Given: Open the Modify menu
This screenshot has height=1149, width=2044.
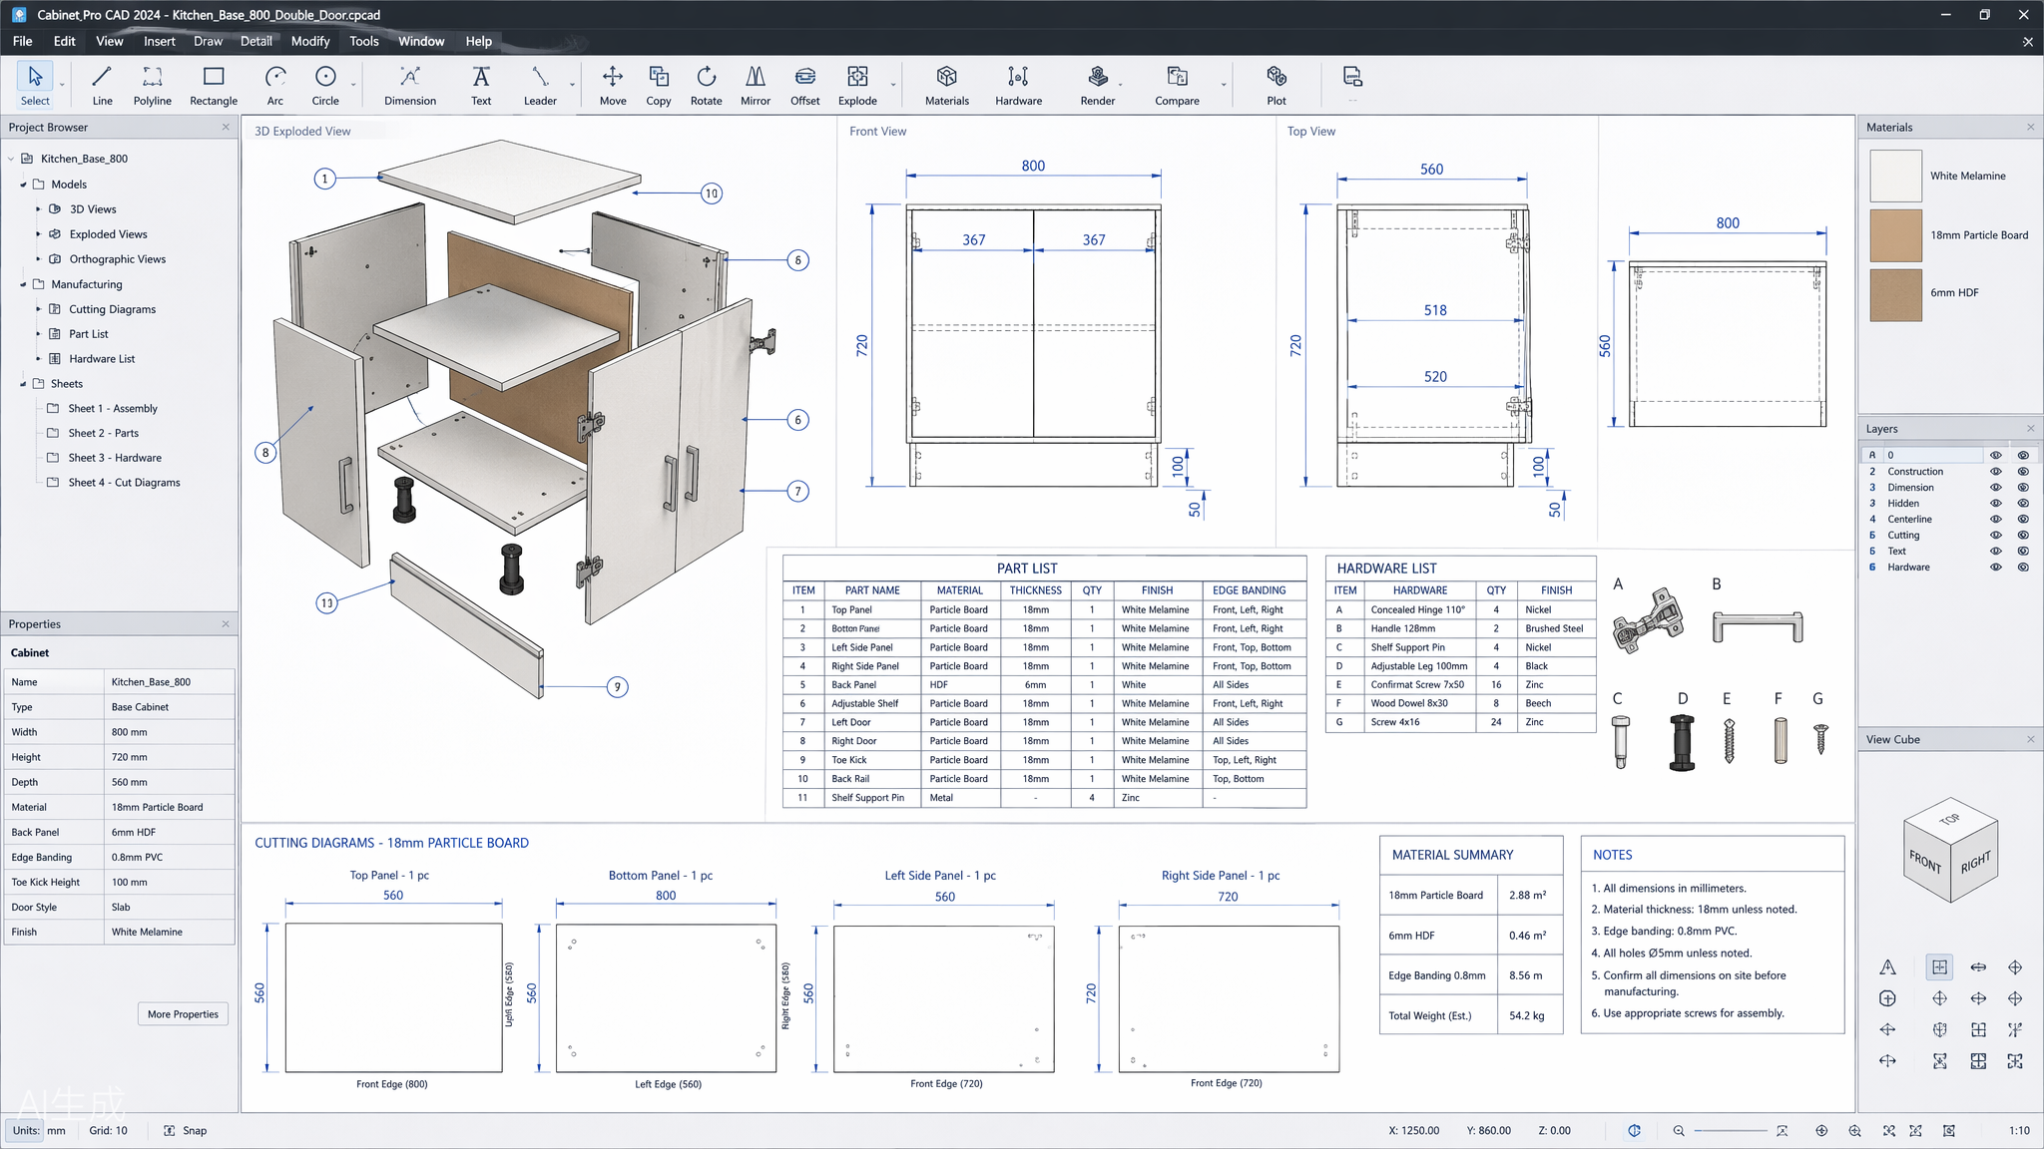Looking at the screenshot, I should coord(310,41).
